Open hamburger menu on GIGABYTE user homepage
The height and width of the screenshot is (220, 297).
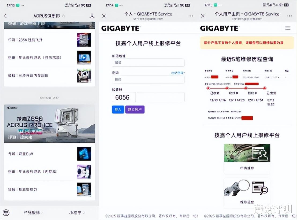click(288, 28)
